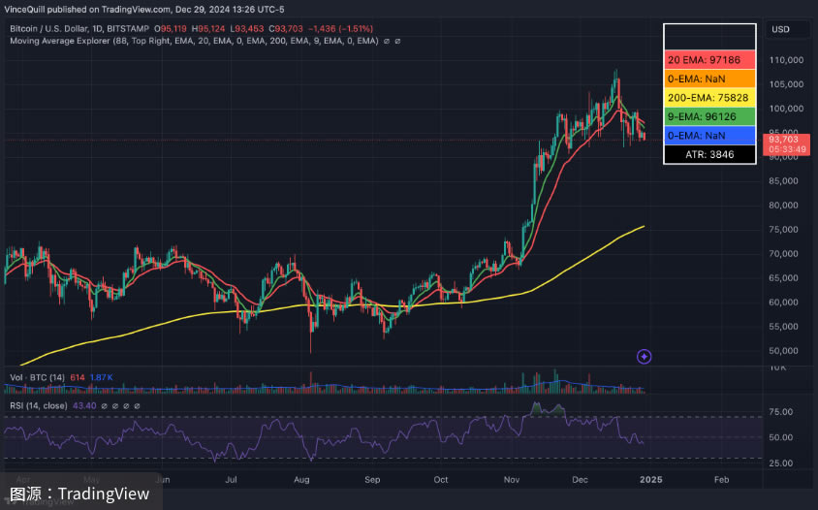
Task: Select the 200-EMA yellow table row
Action: point(709,98)
